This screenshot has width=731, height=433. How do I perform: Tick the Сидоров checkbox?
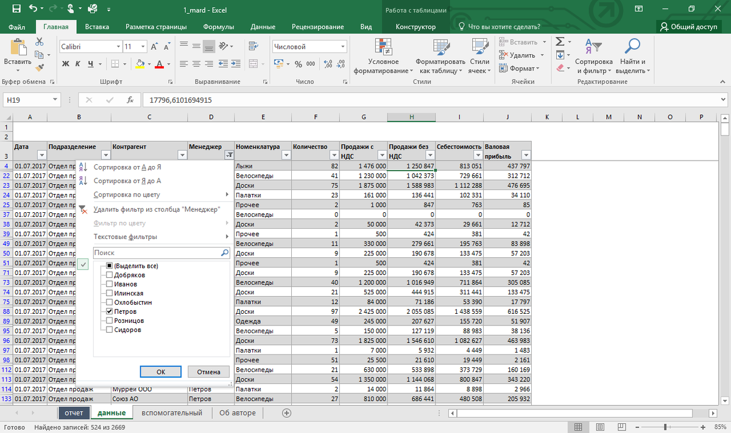pos(110,330)
